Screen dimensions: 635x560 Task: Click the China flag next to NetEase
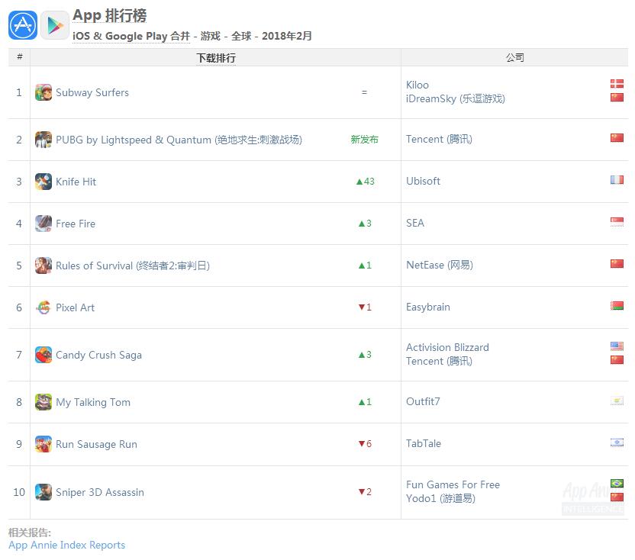(x=617, y=264)
